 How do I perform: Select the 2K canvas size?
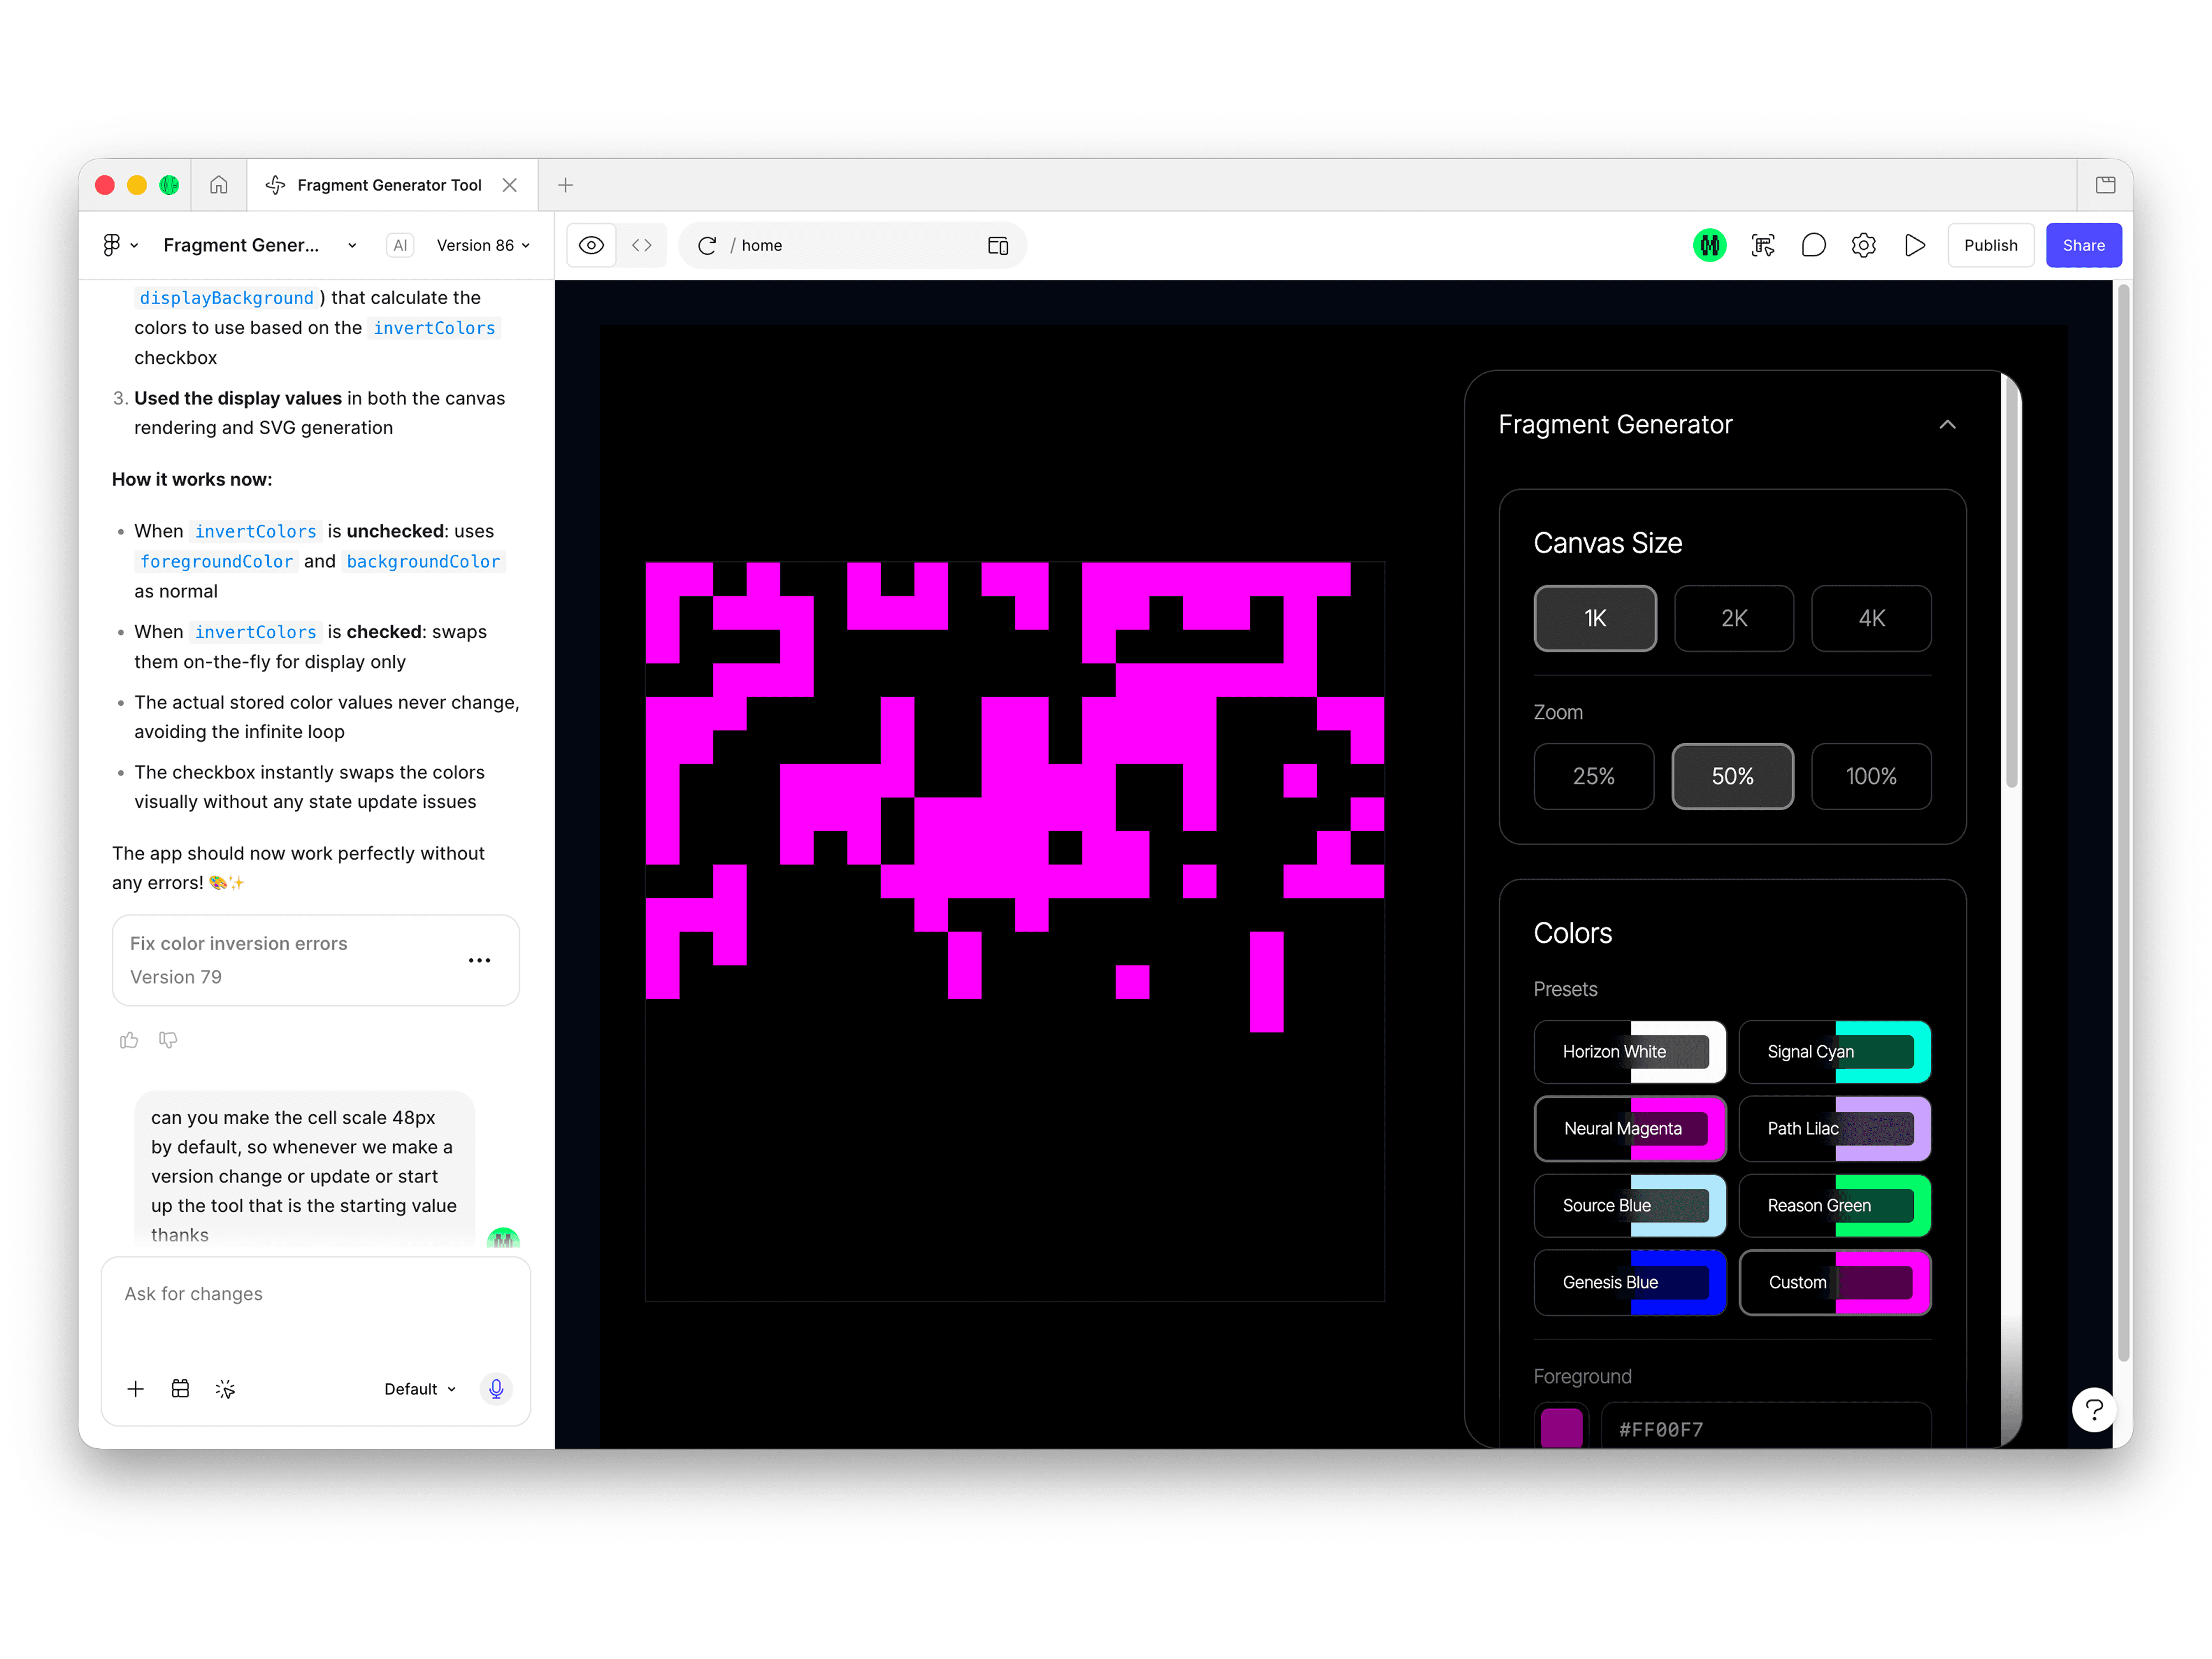click(1733, 618)
